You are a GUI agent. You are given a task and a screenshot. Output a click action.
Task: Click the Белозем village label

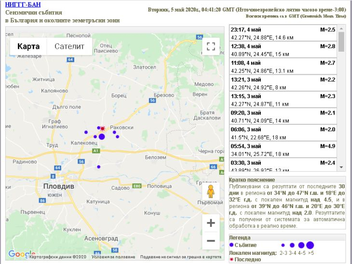(x=155, y=157)
